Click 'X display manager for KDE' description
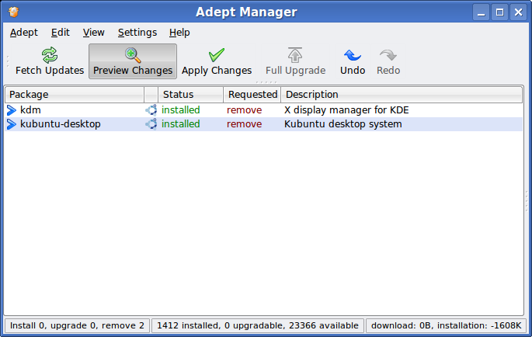 tap(346, 110)
